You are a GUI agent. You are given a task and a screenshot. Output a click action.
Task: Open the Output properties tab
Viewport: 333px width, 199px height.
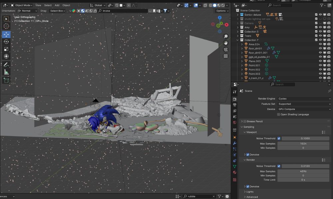pyautogui.click(x=235, y=105)
